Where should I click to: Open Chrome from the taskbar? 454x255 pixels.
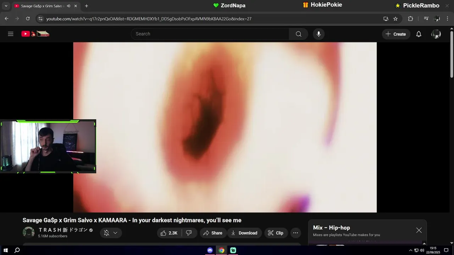pyautogui.click(x=221, y=250)
